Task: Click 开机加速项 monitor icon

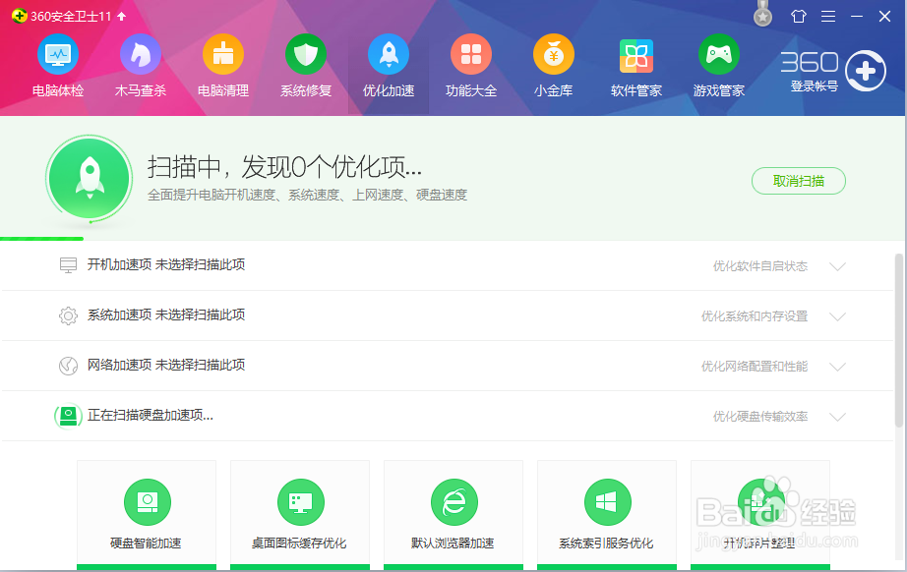Action: click(x=68, y=265)
